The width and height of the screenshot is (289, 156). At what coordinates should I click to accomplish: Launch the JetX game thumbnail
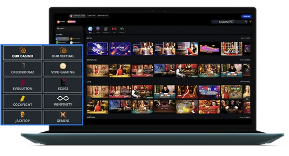(x=98, y=49)
